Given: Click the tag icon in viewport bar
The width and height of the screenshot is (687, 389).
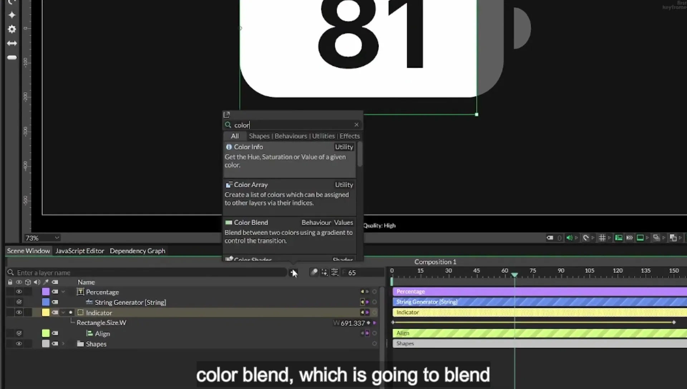Looking at the screenshot, I should pos(550,238).
